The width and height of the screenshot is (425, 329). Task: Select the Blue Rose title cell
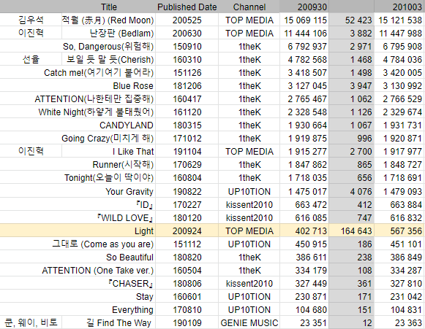tap(133, 85)
